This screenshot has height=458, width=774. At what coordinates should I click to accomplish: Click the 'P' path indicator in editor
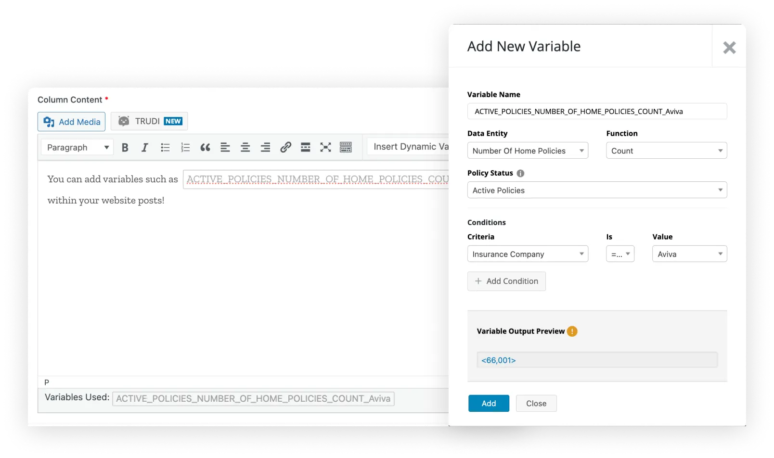(47, 382)
